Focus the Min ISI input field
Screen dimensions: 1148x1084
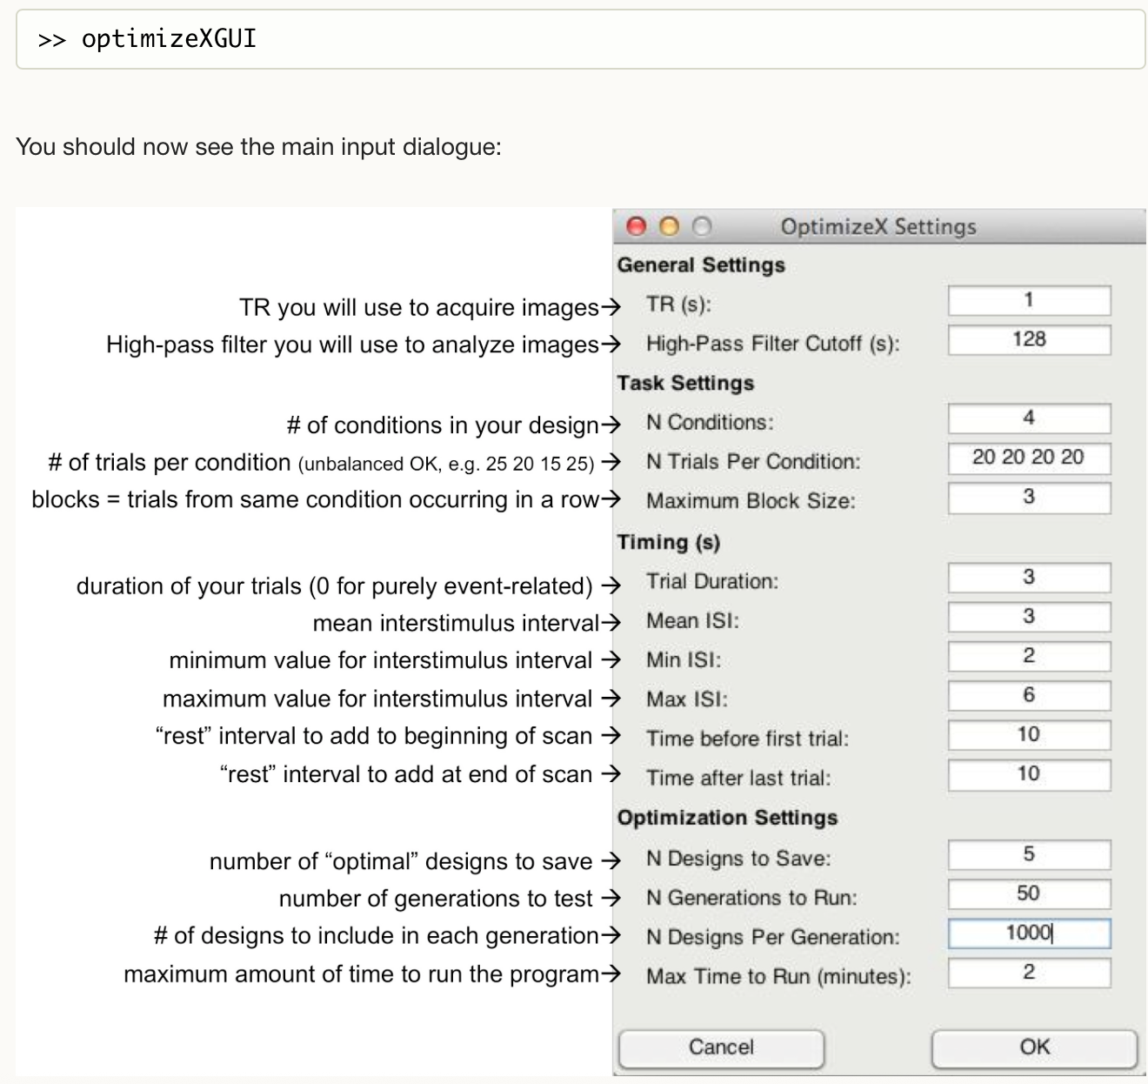[x=1029, y=656]
